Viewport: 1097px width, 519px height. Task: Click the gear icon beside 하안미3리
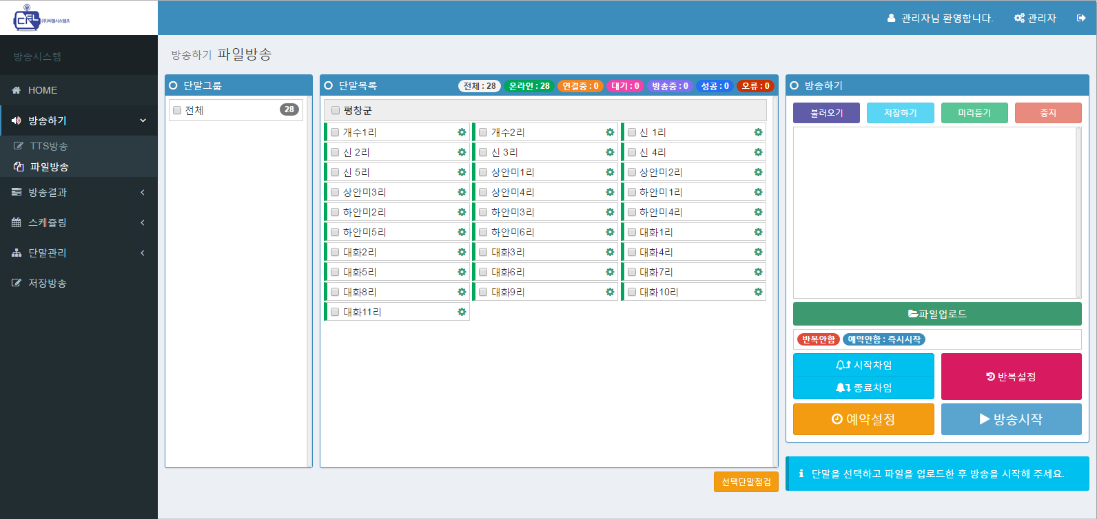coord(610,212)
